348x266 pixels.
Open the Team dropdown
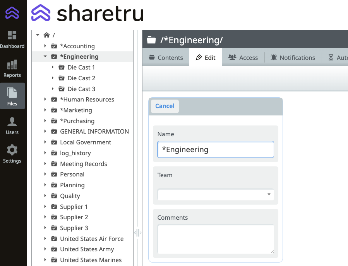[216, 195]
